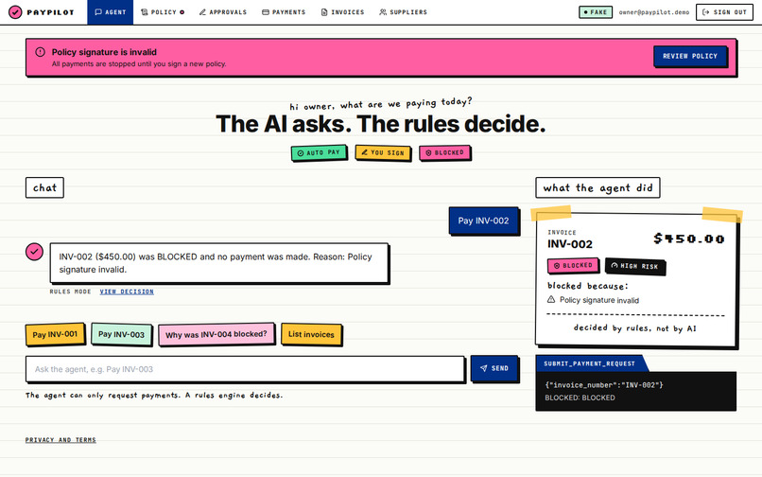Click the Review Policy button
762x477 pixels.
pyautogui.click(x=690, y=56)
